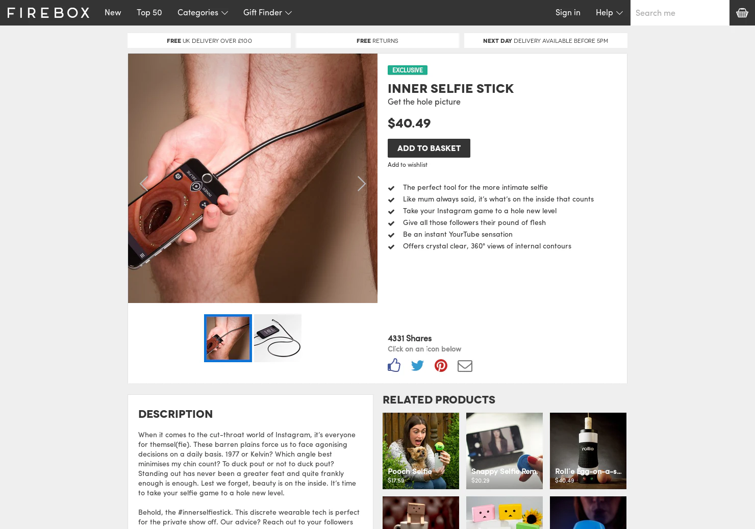Expand the Gift Finder dropdown
This screenshot has height=529, width=755.
[x=267, y=13]
